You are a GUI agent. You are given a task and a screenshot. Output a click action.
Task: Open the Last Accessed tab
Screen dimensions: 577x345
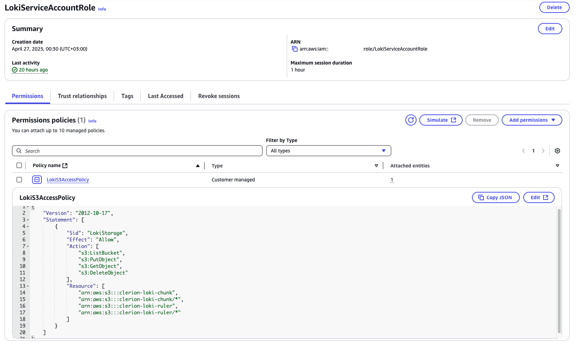point(166,96)
